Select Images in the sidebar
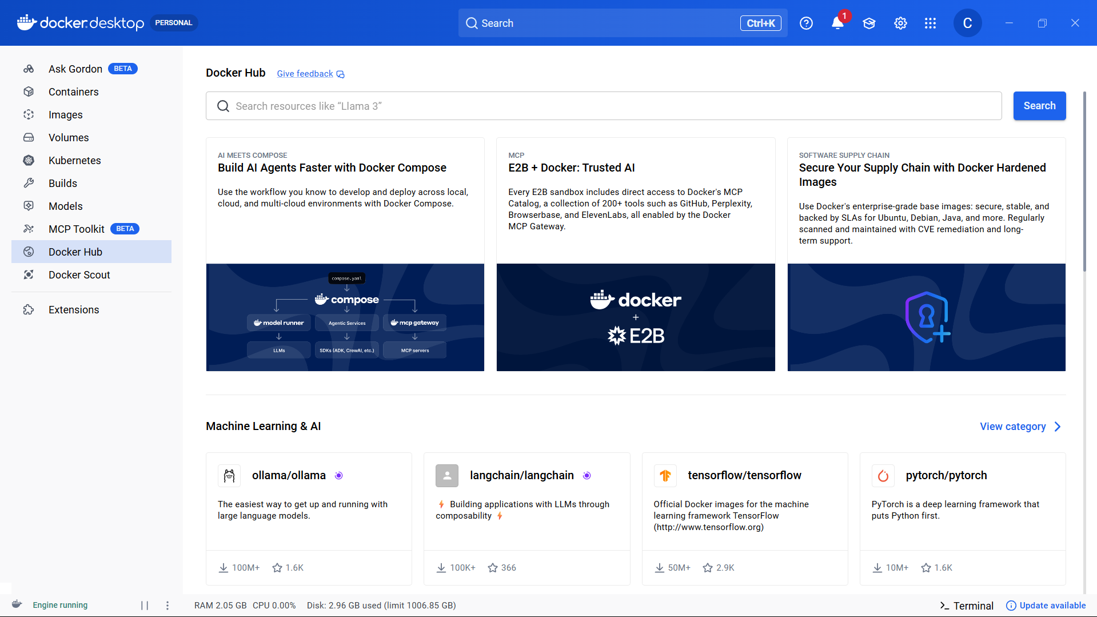Viewport: 1097px width, 617px height. [x=91, y=114]
